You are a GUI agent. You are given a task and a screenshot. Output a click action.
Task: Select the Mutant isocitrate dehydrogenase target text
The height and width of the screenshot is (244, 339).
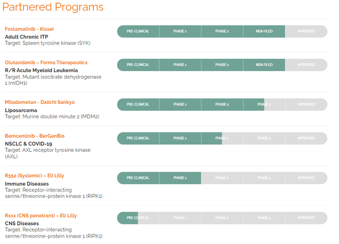point(53,80)
